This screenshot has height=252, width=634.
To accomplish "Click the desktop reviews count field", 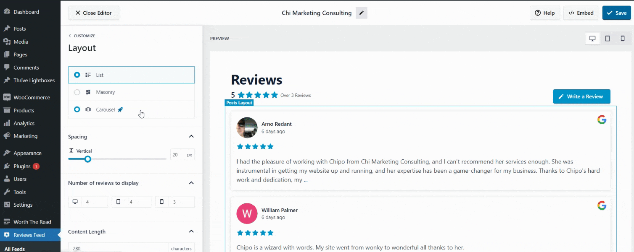I will (x=95, y=202).
